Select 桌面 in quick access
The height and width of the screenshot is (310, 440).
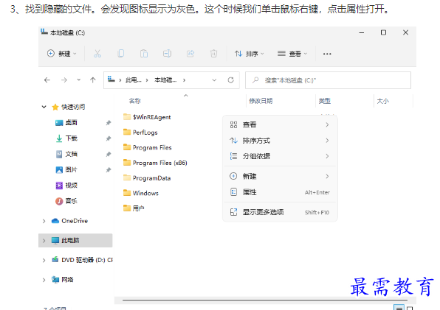(x=72, y=122)
